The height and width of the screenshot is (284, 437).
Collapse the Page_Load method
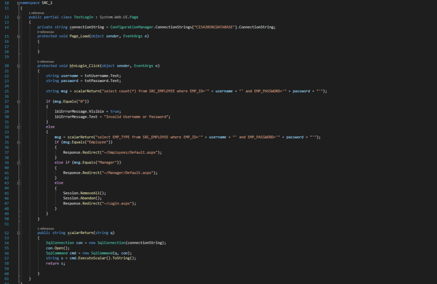tap(18, 36)
